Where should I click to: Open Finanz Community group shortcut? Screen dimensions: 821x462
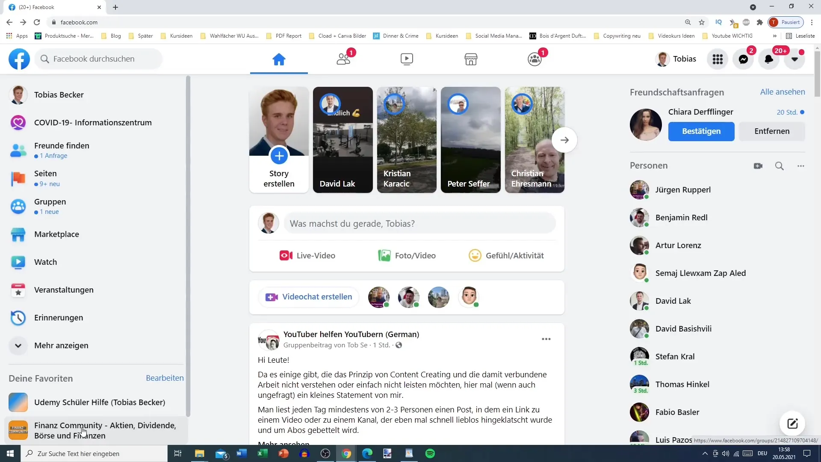coord(96,430)
